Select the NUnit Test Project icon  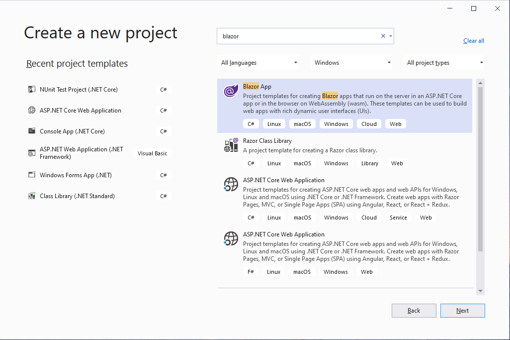point(32,90)
